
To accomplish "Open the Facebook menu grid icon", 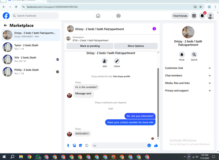I will click(194, 16).
